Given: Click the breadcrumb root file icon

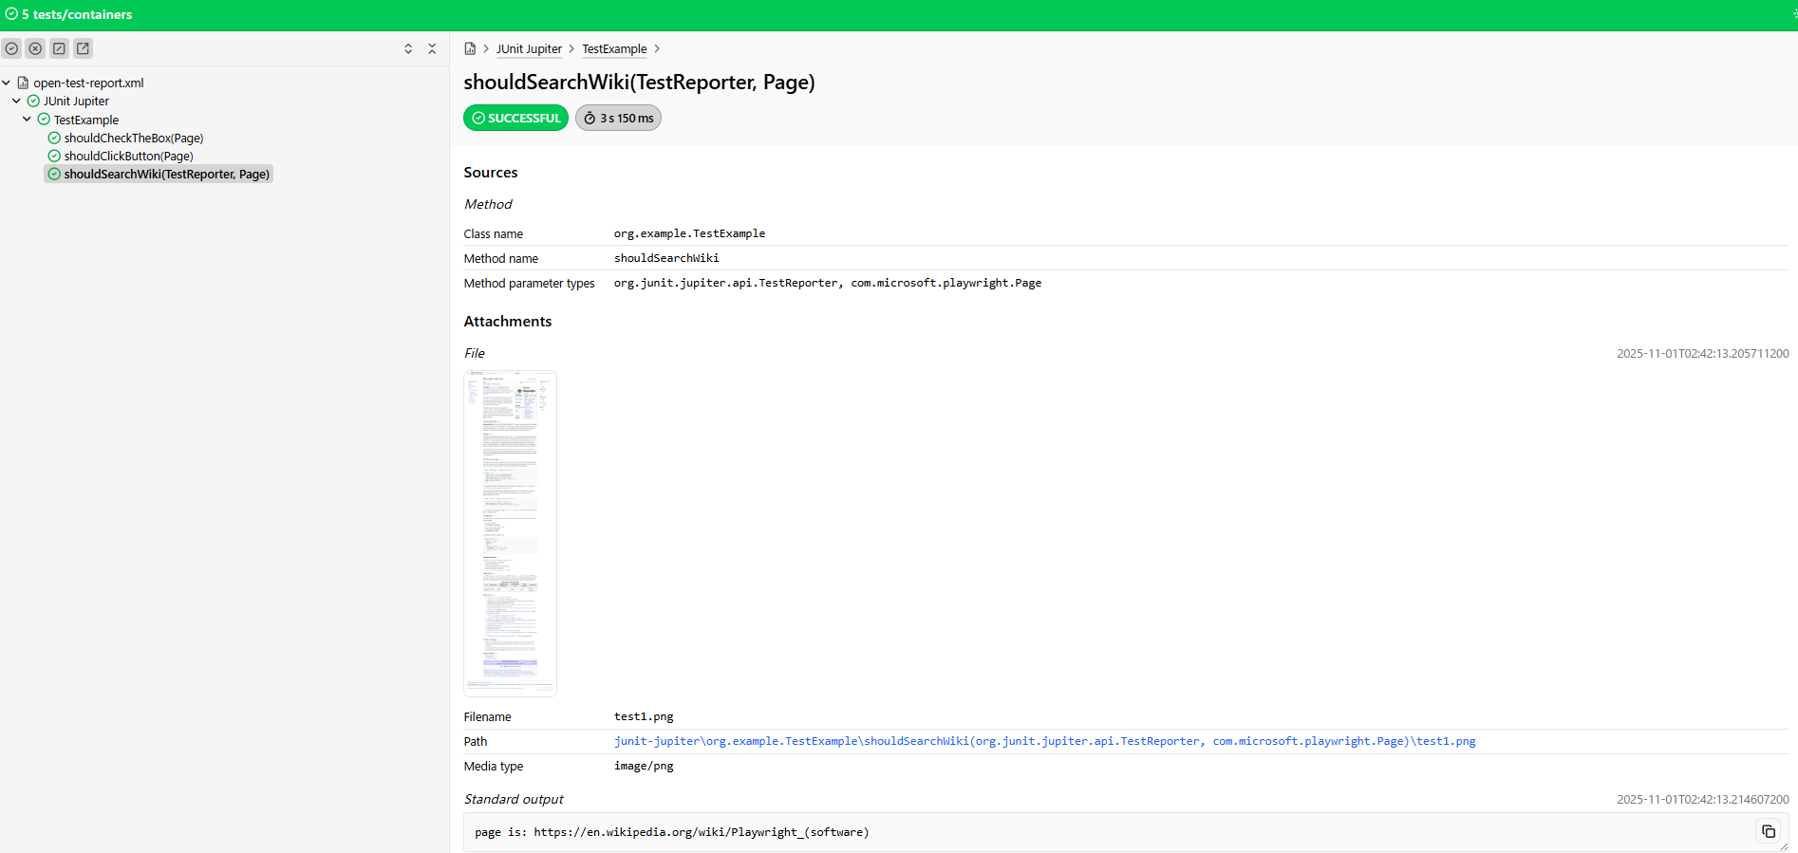Looking at the screenshot, I should (x=470, y=48).
